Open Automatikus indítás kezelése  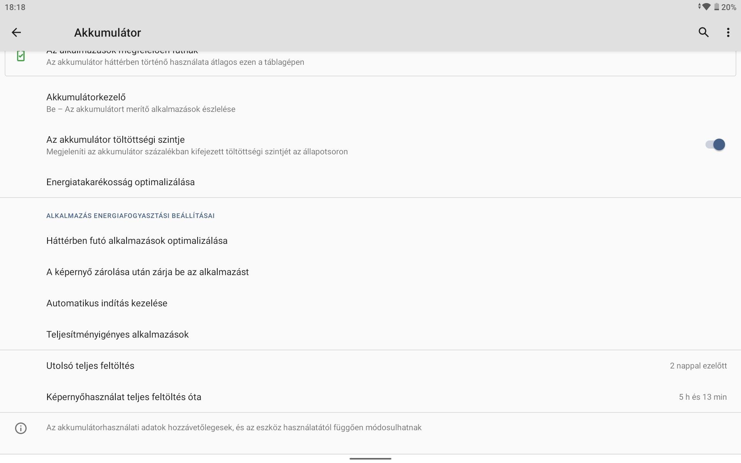(x=370, y=303)
